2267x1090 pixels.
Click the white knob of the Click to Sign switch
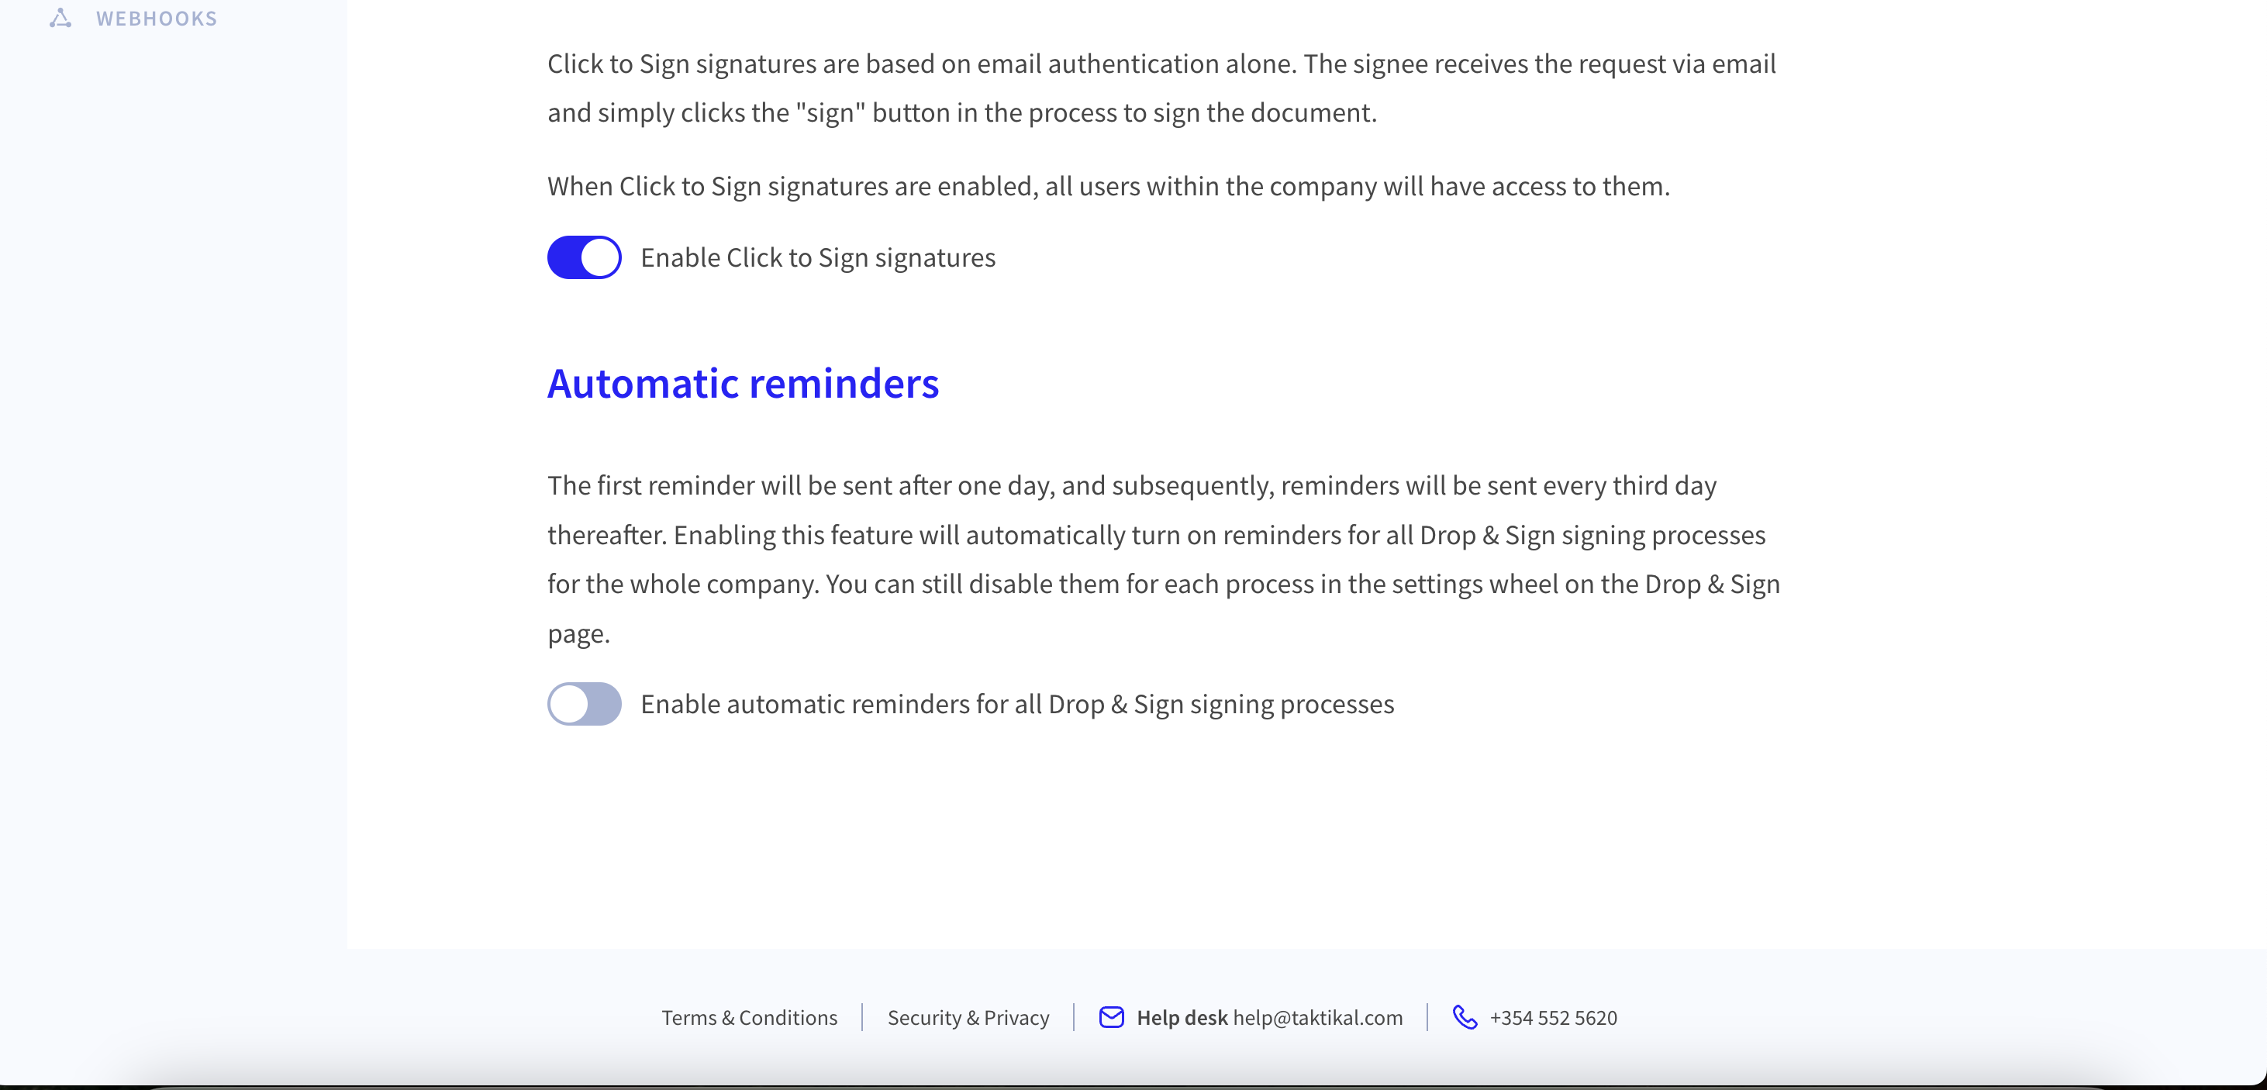tap(600, 257)
